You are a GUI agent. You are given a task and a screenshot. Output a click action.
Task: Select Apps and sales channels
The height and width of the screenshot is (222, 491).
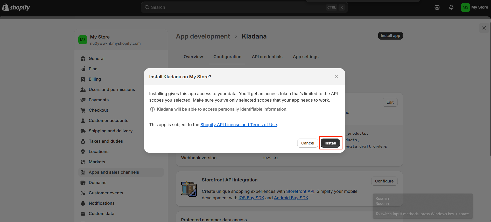click(121, 172)
